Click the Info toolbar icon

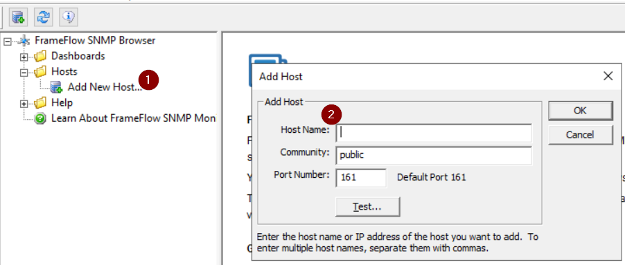[69, 17]
